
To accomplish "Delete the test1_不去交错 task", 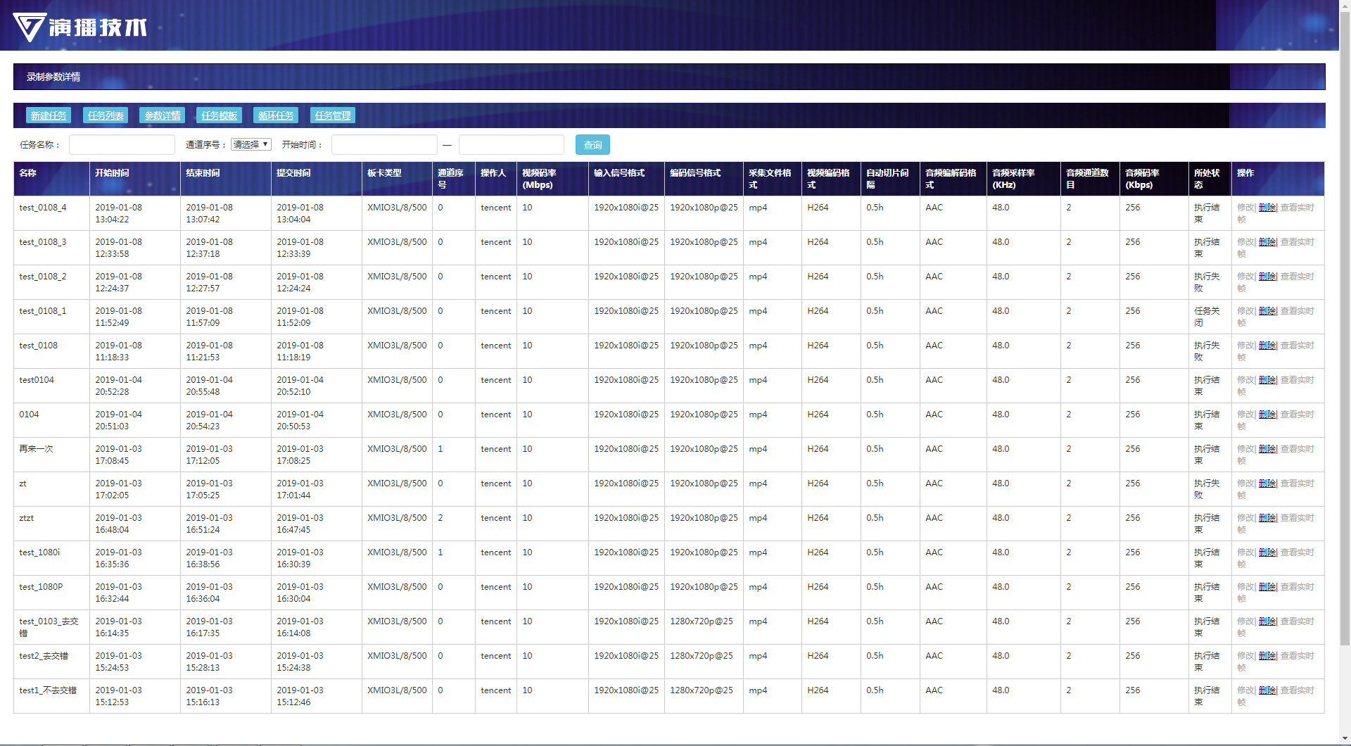I will click(1267, 690).
